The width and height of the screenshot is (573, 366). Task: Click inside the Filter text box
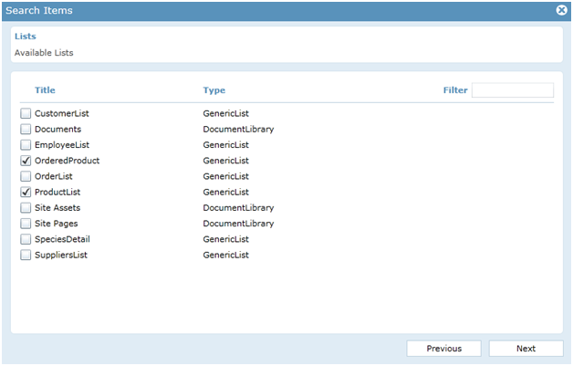tap(512, 90)
